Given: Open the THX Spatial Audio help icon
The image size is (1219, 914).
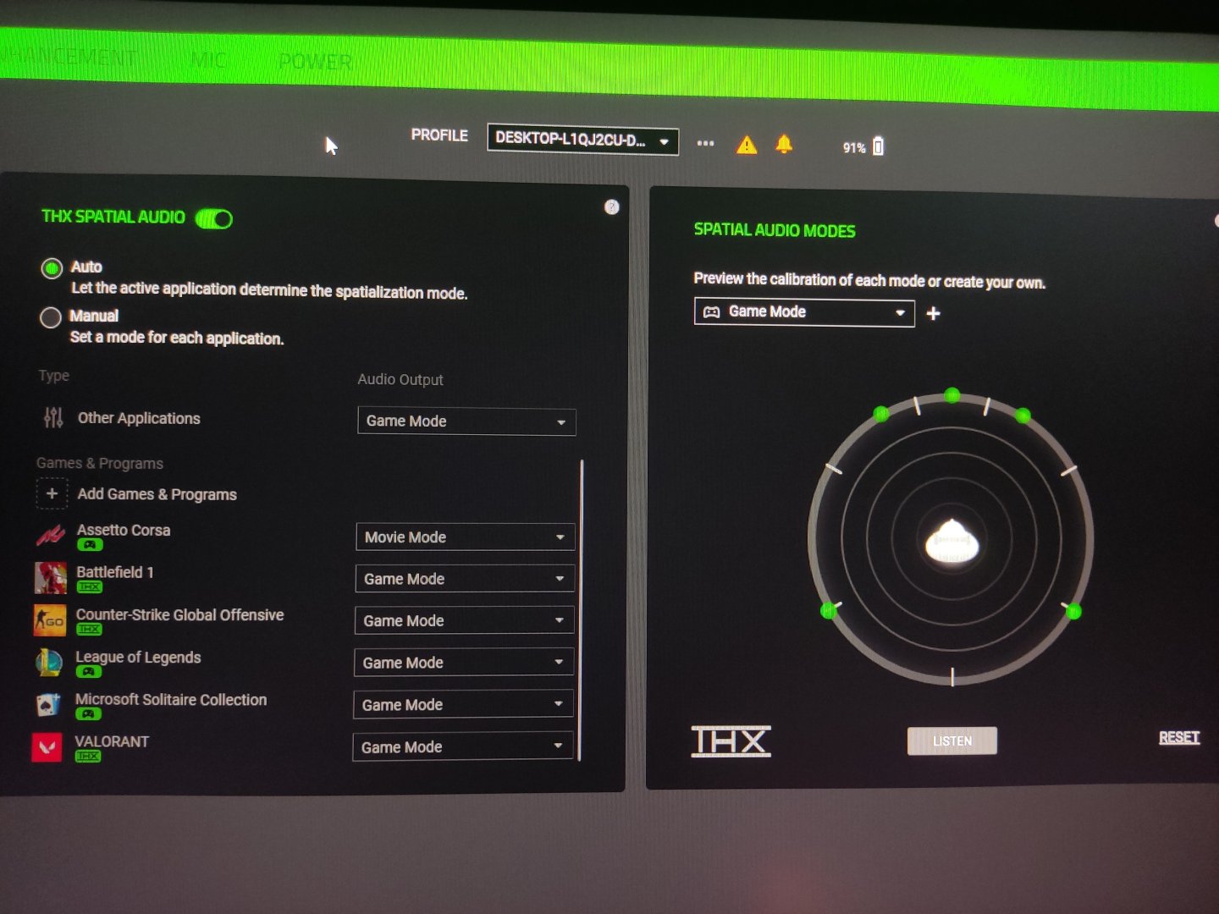Looking at the screenshot, I should coord(612,207).
